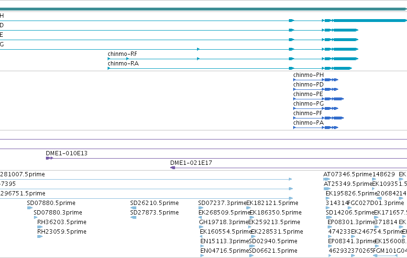Select the SD07237.3prime EST label
The width and height of the screenshot is (407, 258).
pos(222,203)
